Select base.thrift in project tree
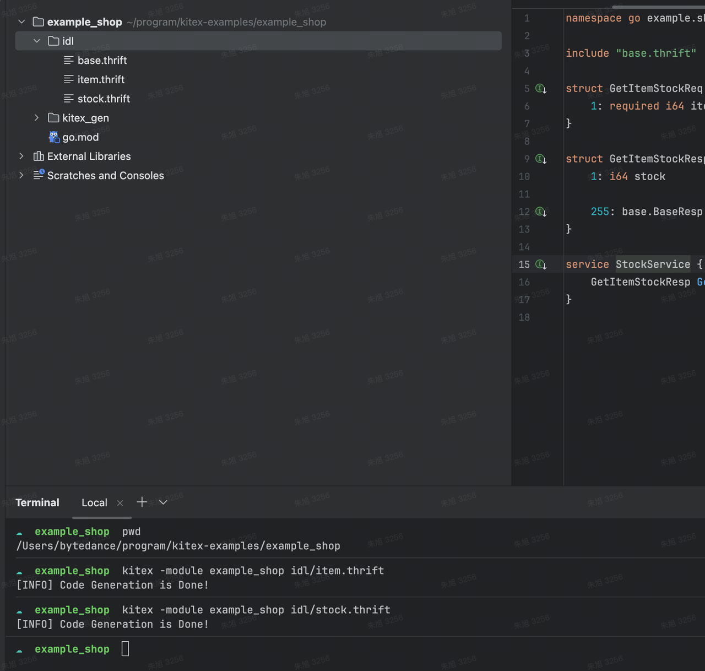Viewport: 705px width, 671px height. pyautogui.click(x=102, y=60)
